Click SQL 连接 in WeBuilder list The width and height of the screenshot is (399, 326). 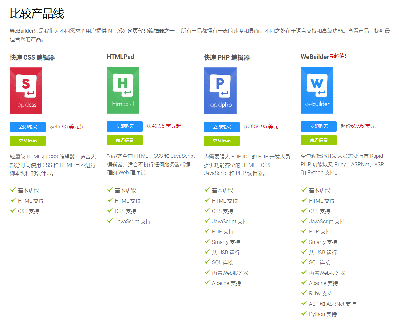coord(319,263)
